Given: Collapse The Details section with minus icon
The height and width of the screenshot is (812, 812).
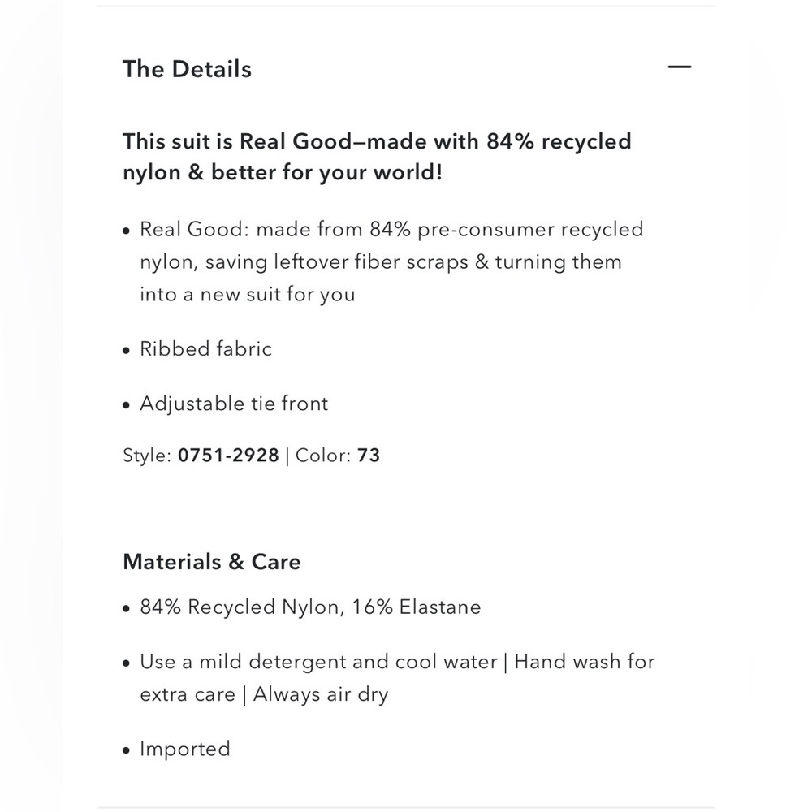Looking at the screenshot, I should tap(680, 67).
